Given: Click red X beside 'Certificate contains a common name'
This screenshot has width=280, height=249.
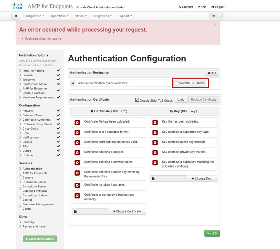Looking at the screenshot, I should 77,163.
